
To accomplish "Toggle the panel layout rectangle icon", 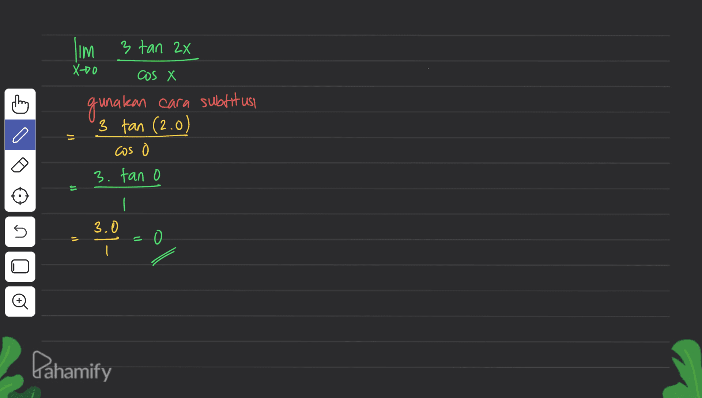I will (x=20, y=266).
